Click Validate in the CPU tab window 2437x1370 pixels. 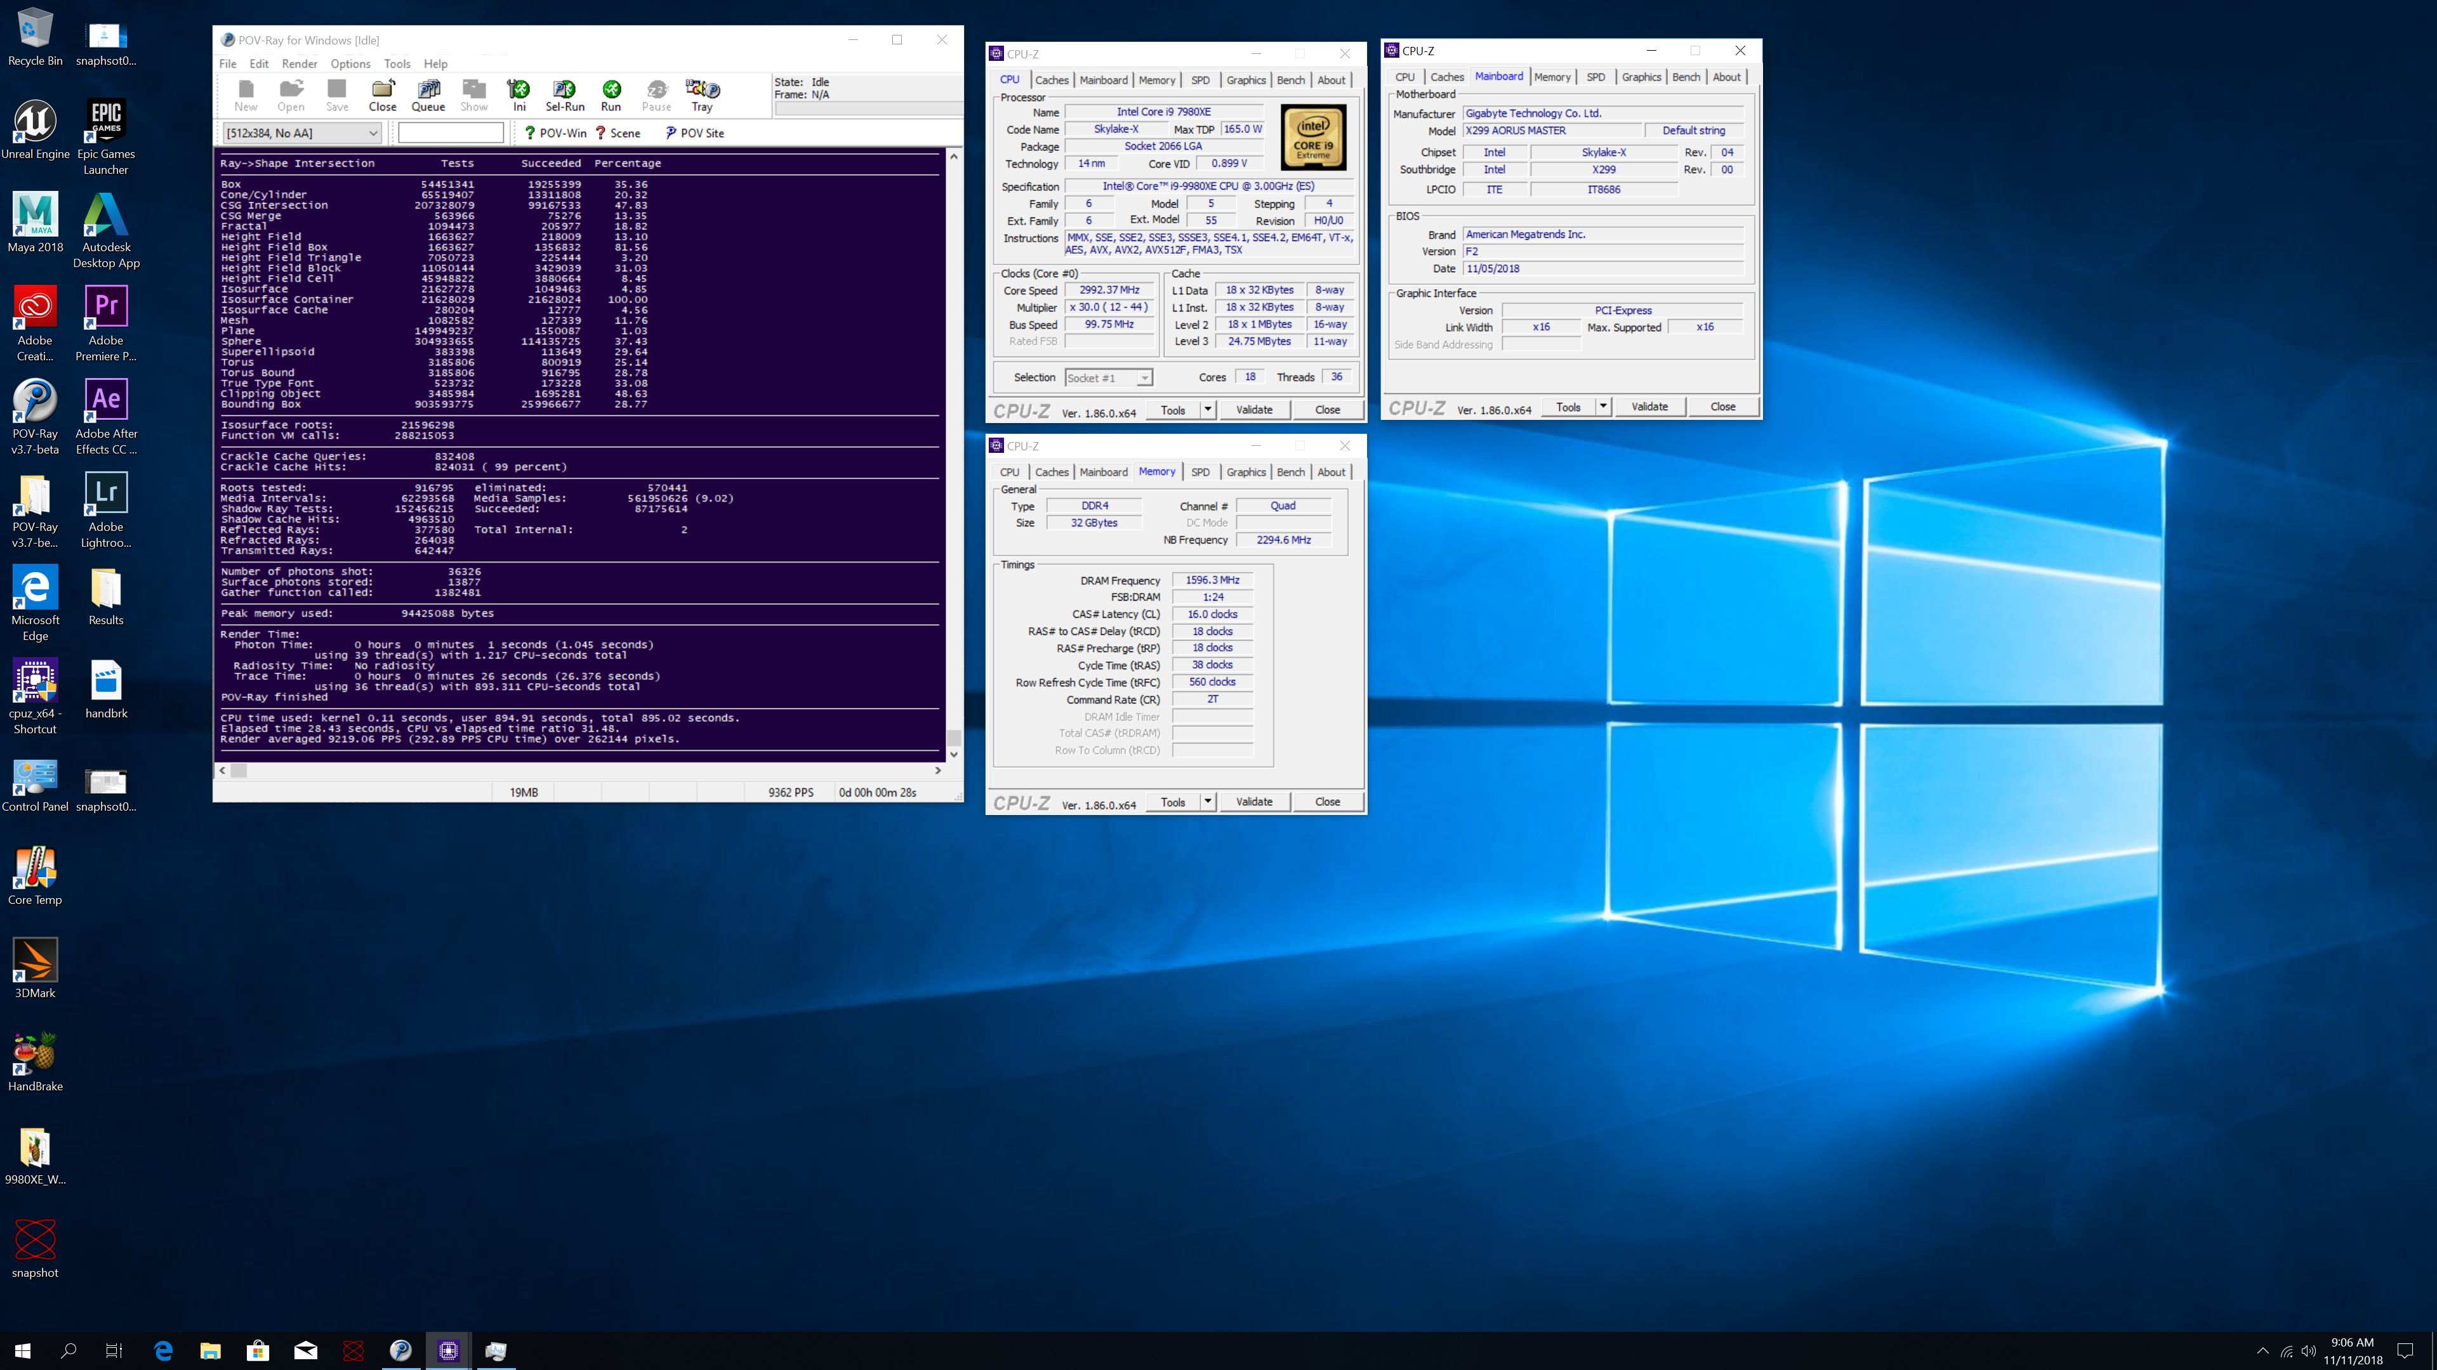tap(1255, 409)
